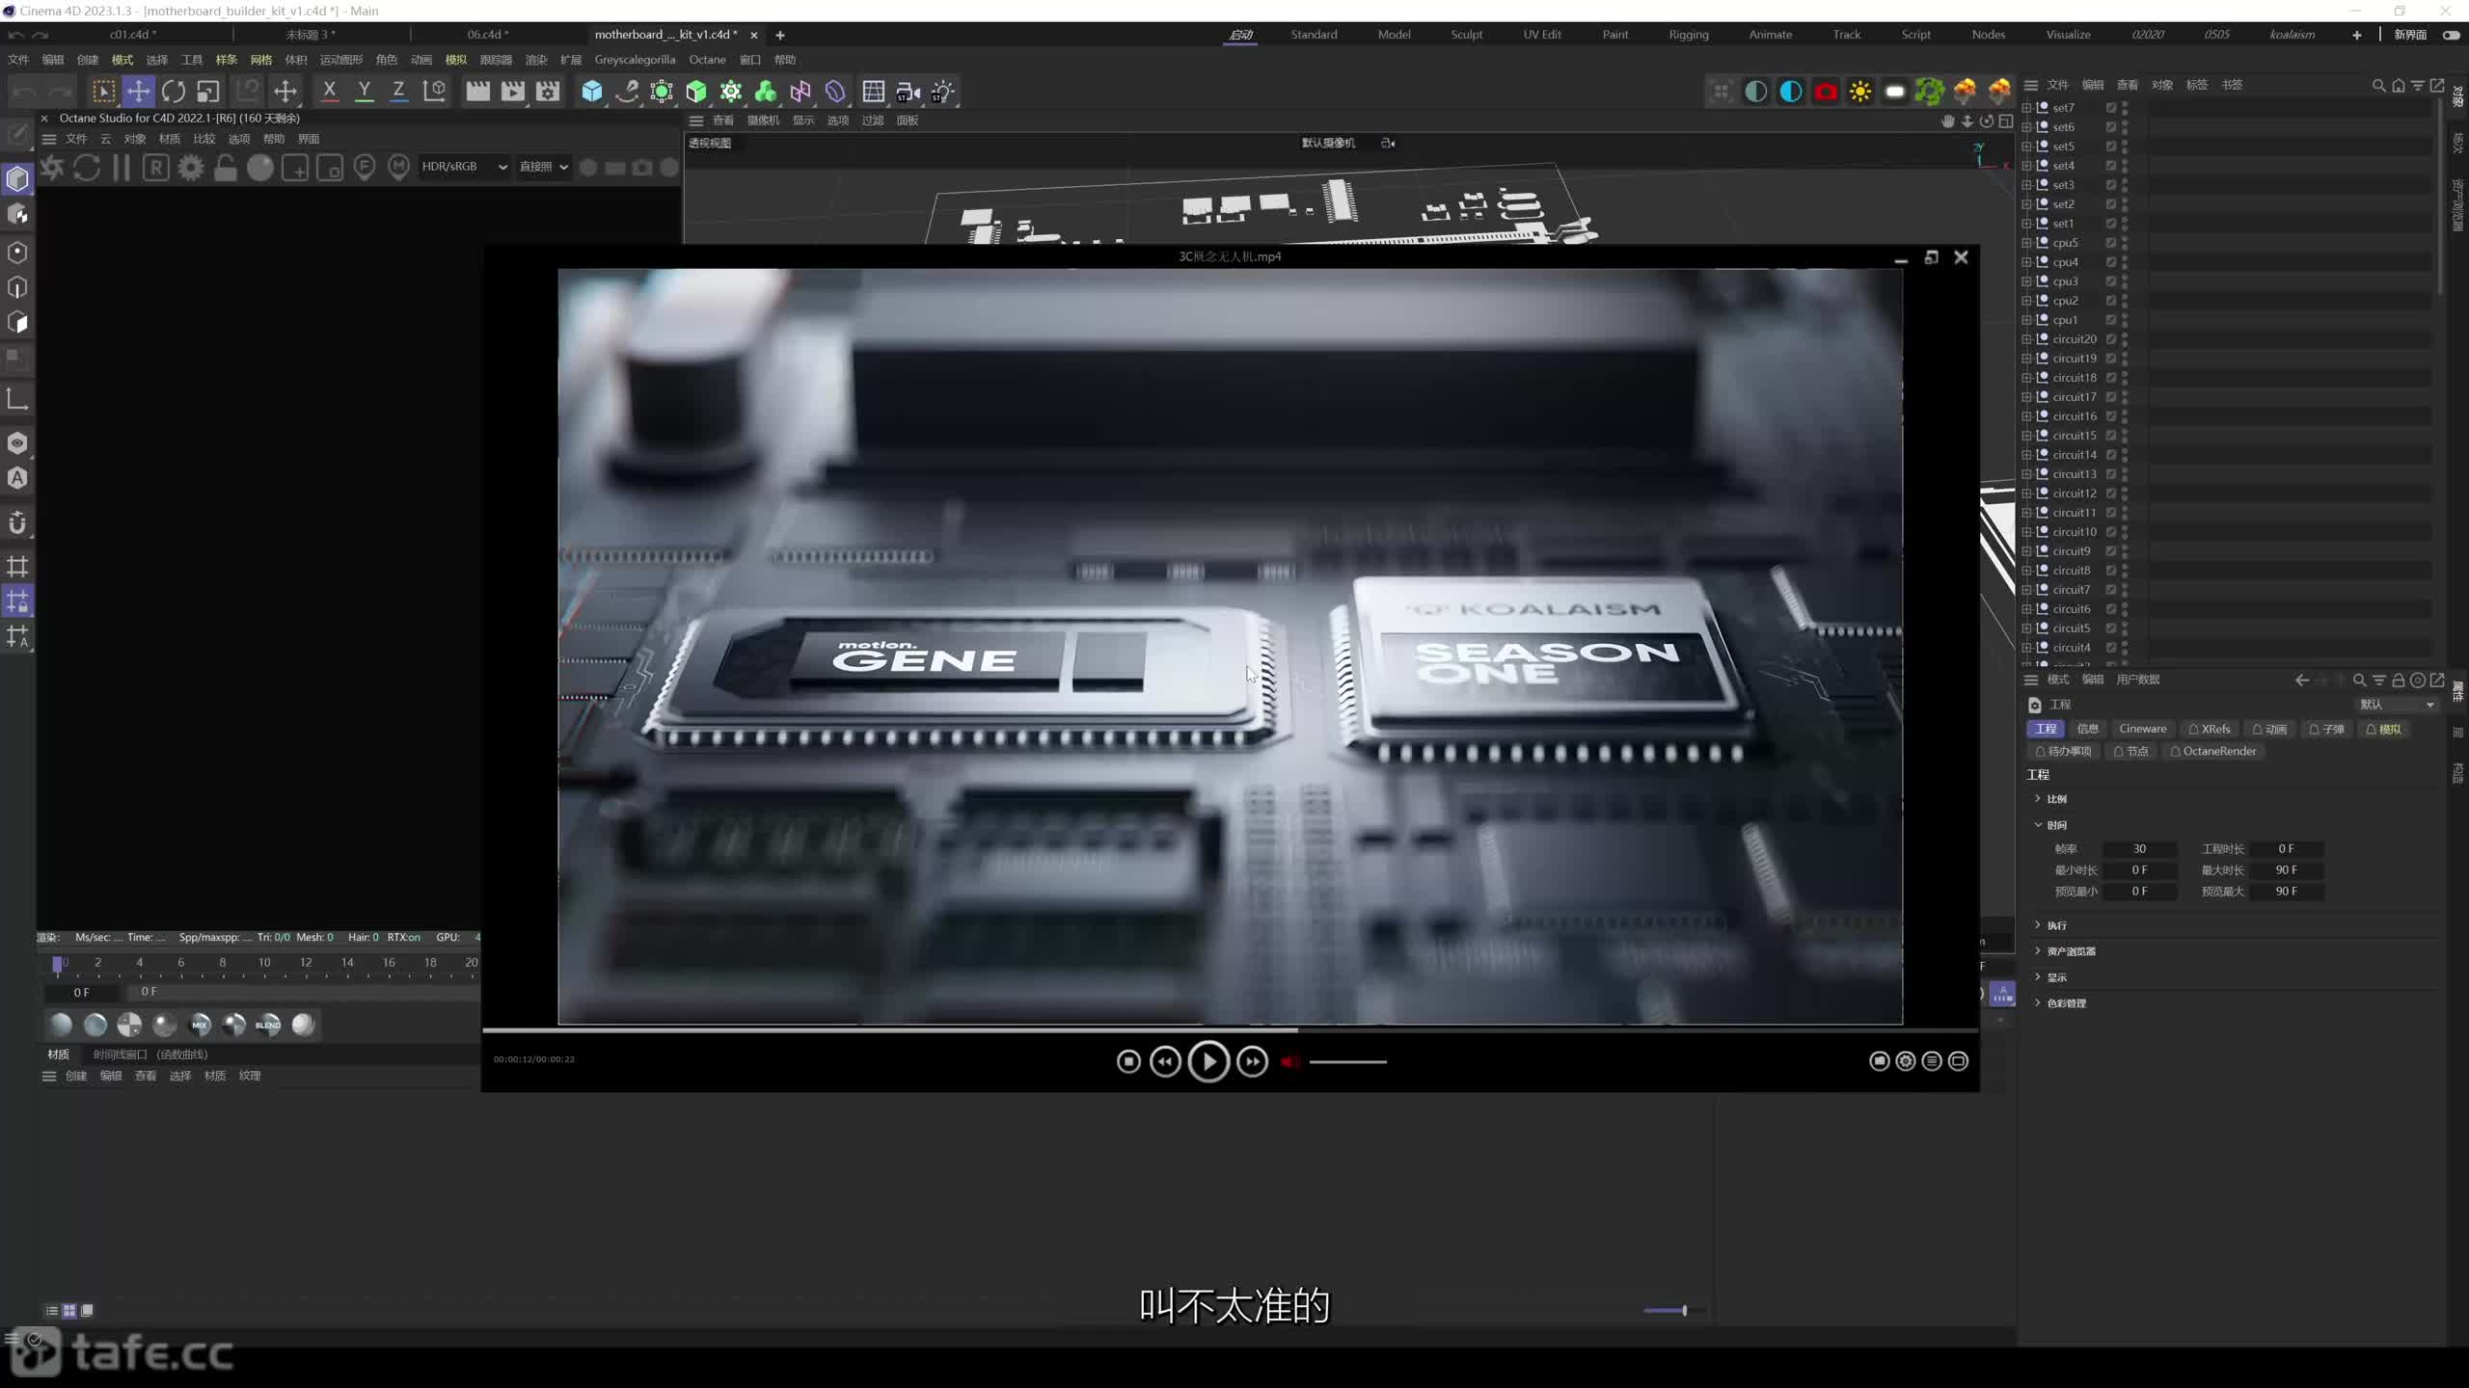Click the 最大时长 field showing 90 F
Viewport: 2469px width, 1388px height.
coord(2286,870)
